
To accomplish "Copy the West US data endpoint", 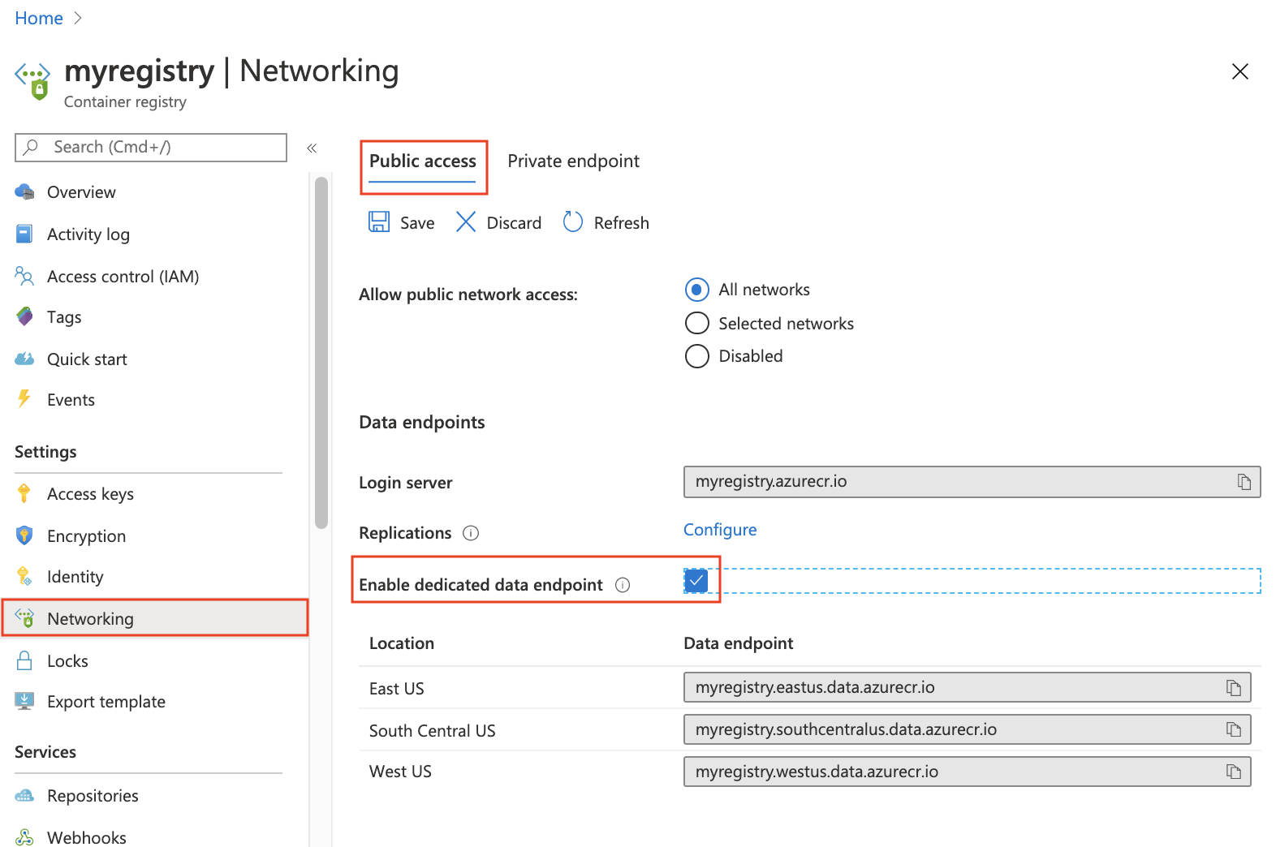I will pos(1234,772).
